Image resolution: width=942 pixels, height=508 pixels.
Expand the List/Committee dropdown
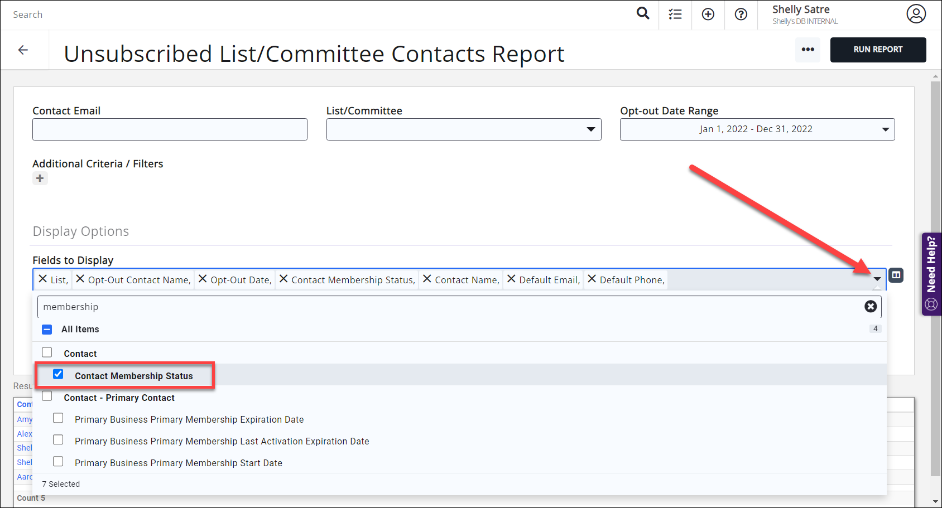[x=590, y=129]
